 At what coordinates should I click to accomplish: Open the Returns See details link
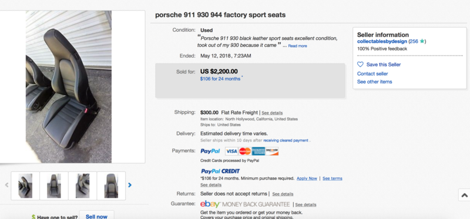(283, 194)
